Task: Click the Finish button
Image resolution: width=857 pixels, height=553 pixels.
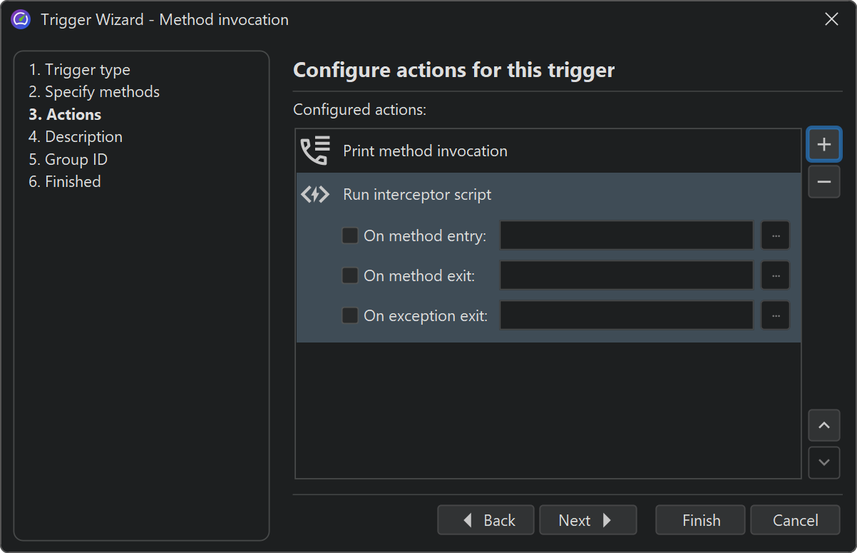Action: pyautogui.click(x=700, y=520)
